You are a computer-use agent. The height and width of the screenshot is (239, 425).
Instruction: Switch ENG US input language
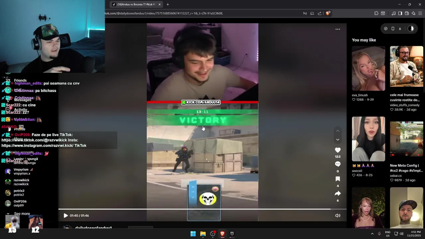point(388,234)
